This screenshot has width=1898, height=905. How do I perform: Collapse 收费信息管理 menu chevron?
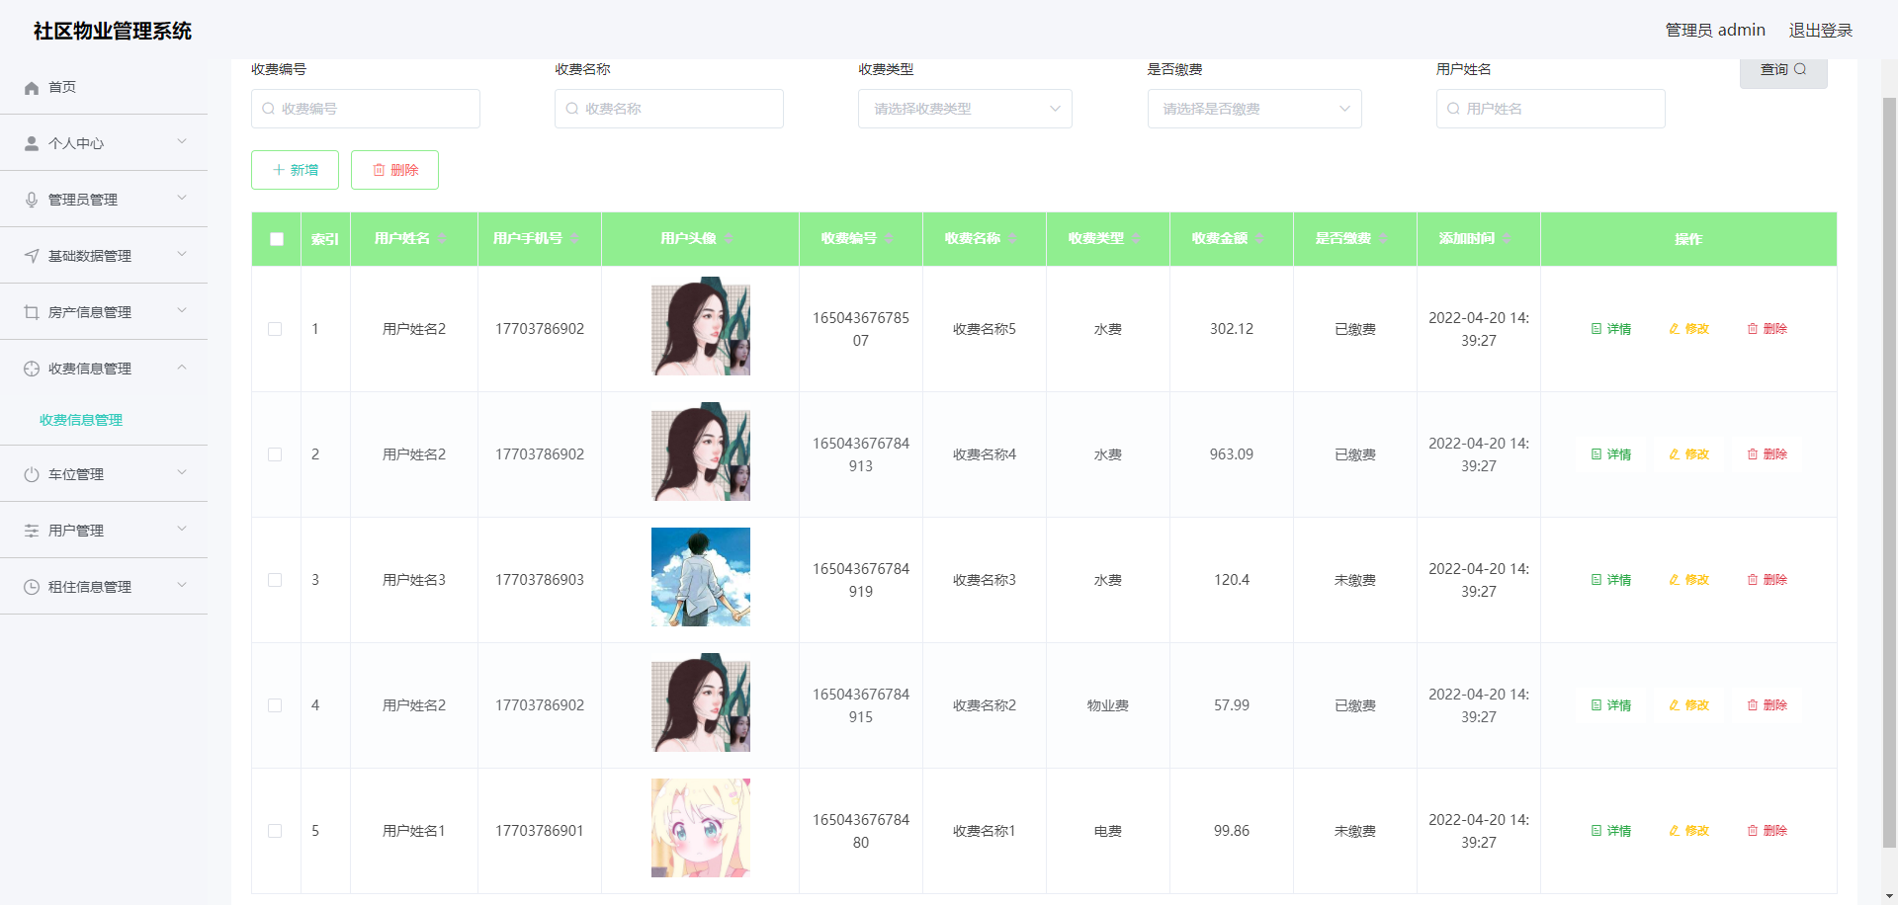point(182,368)
